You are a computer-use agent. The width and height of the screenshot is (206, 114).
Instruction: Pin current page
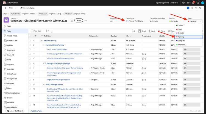pos(27,8)
